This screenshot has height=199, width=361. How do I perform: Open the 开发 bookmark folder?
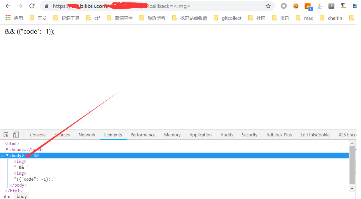38,18
